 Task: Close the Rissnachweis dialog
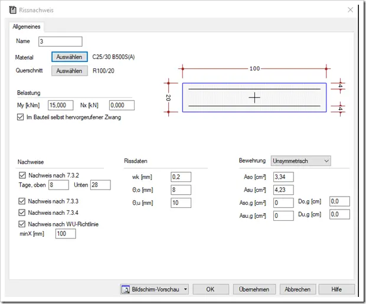click(350, 10)
